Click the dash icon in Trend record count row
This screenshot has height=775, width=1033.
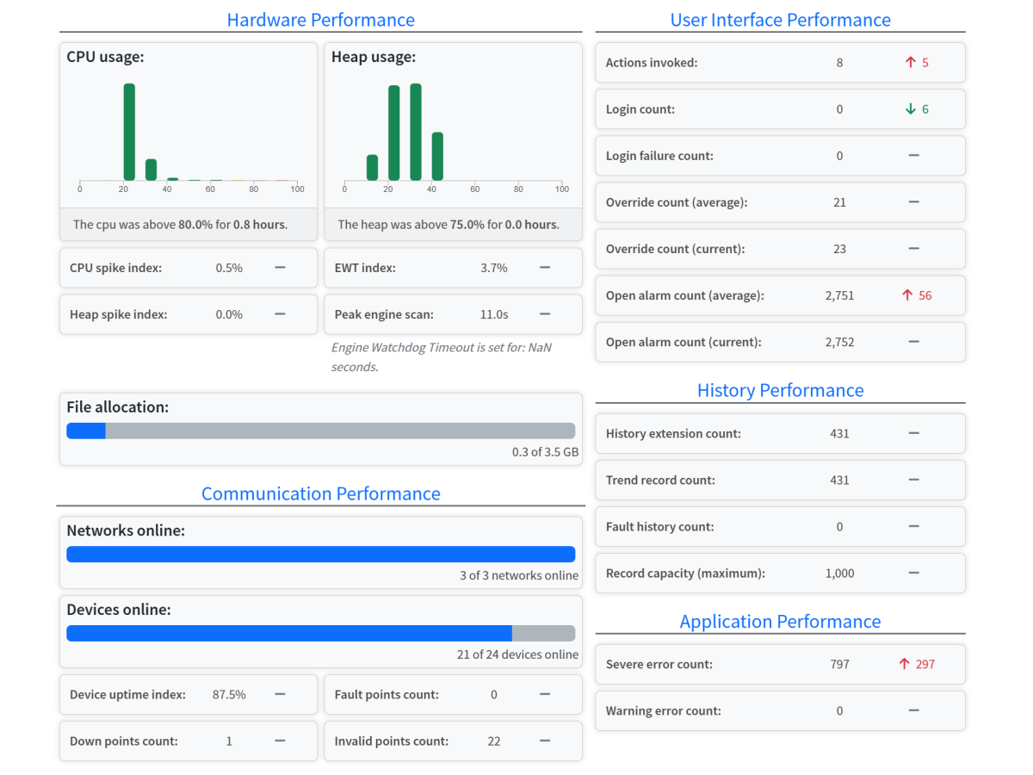[913, 480]
